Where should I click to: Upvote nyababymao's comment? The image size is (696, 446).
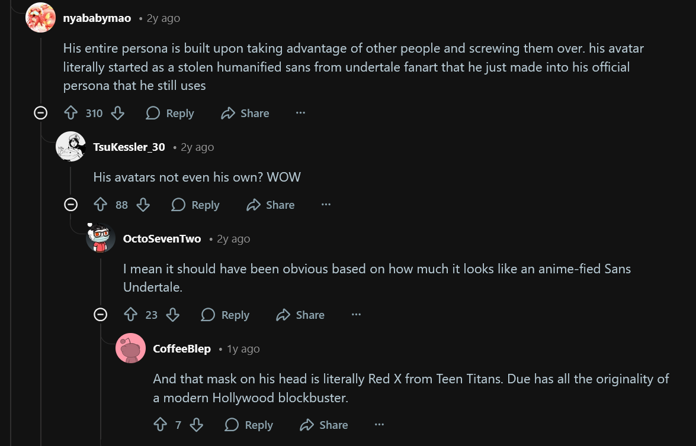click(x=71, y=113)
